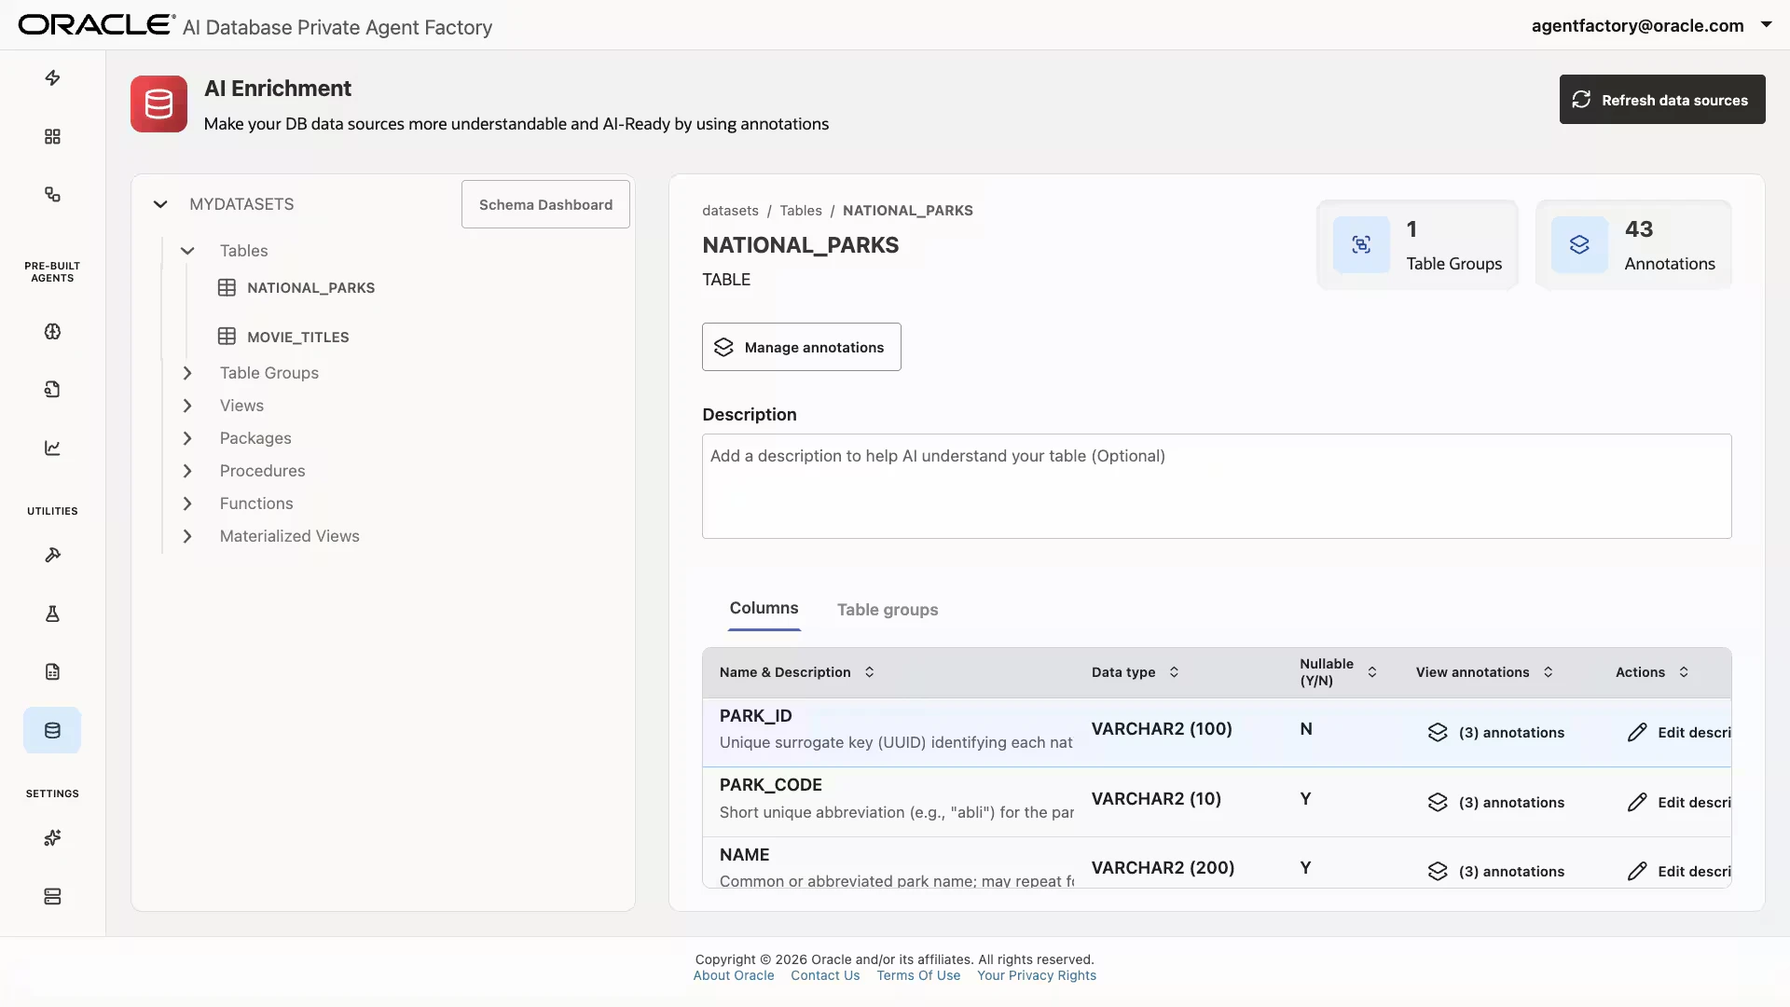This screenshot has width=1790, height=1007.
Task: Open the Terms Of Use link
Action: 918,975
